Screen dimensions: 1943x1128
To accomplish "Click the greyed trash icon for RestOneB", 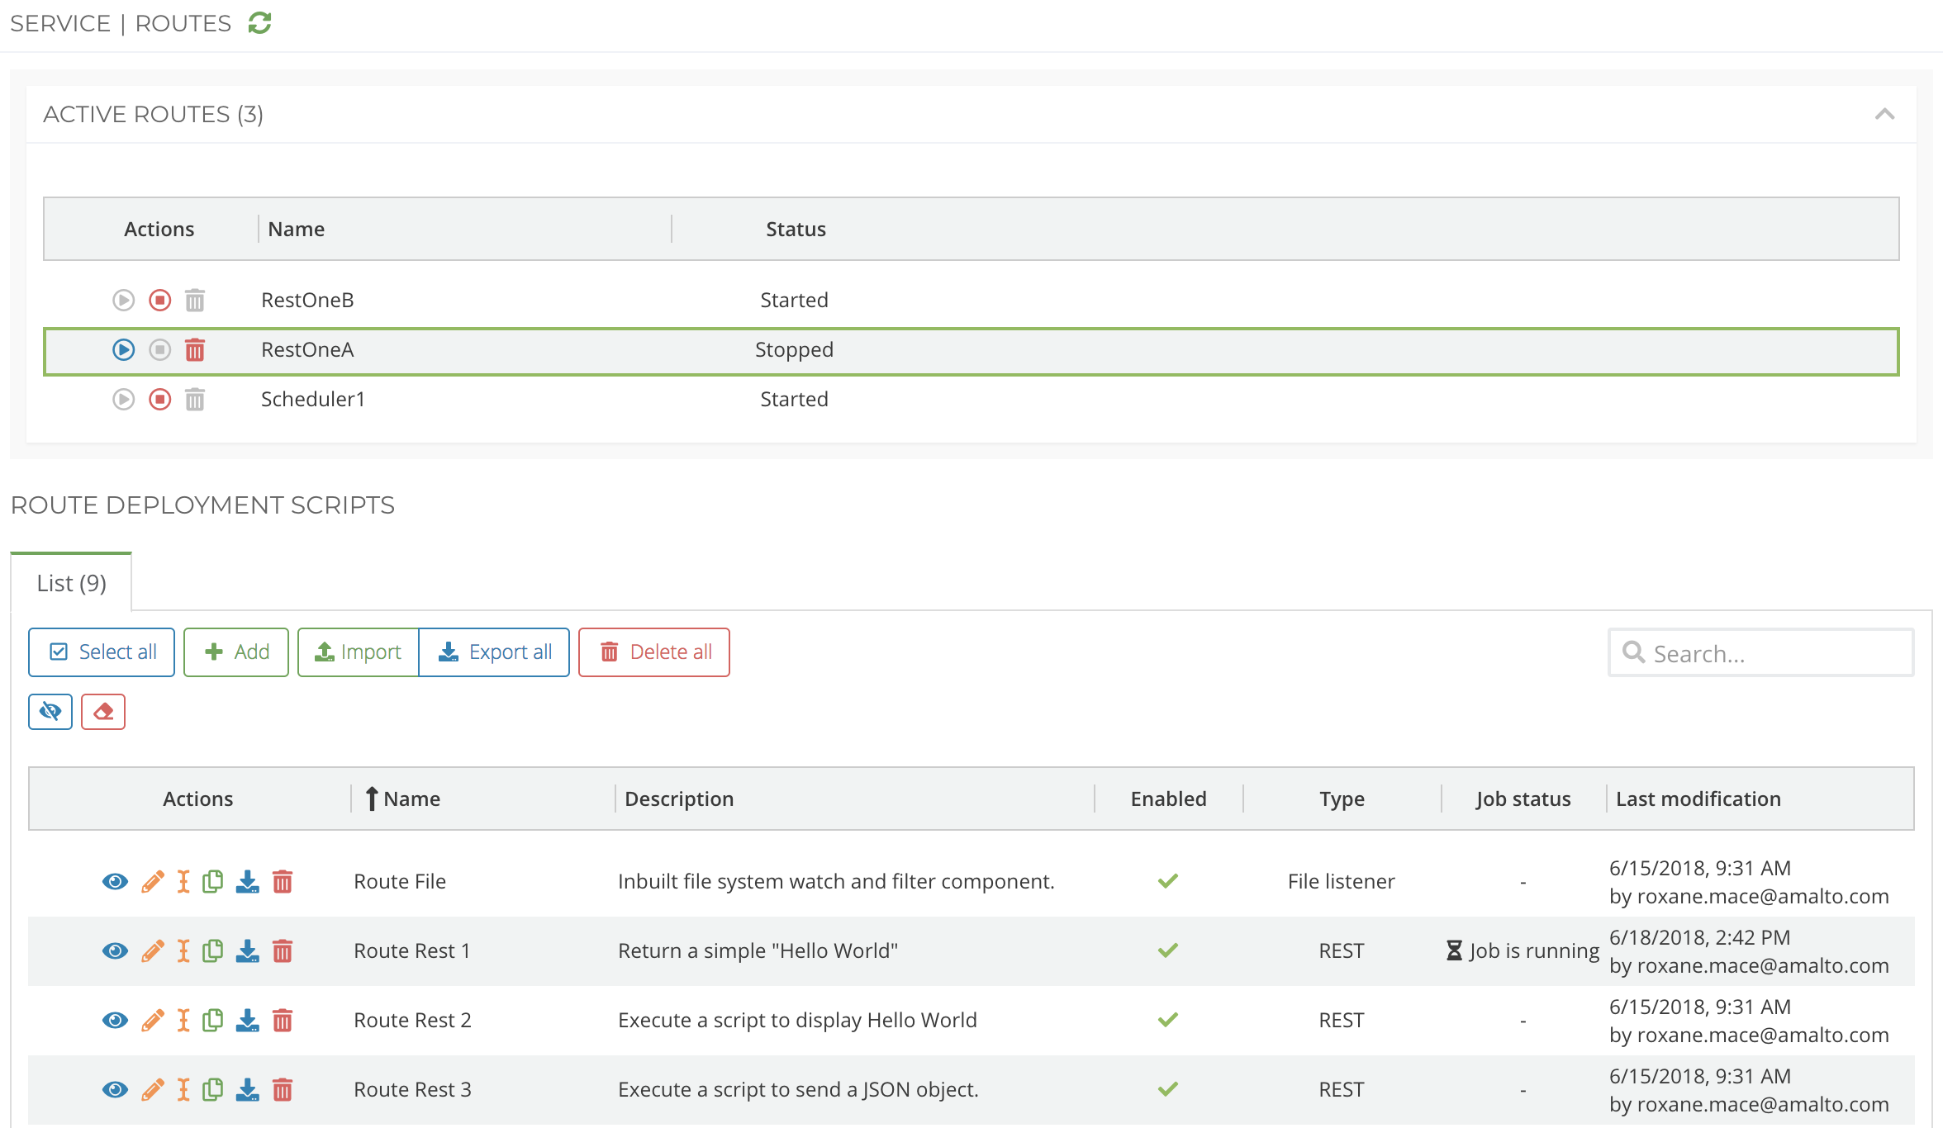I will 195,301.
